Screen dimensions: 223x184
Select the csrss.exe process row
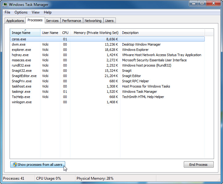point(107,39)
